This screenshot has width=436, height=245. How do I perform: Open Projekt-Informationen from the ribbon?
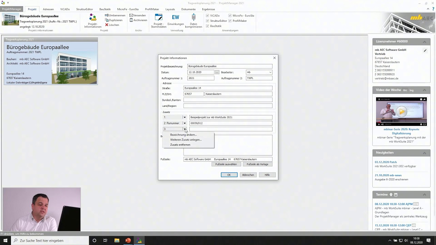click(93, 21)
